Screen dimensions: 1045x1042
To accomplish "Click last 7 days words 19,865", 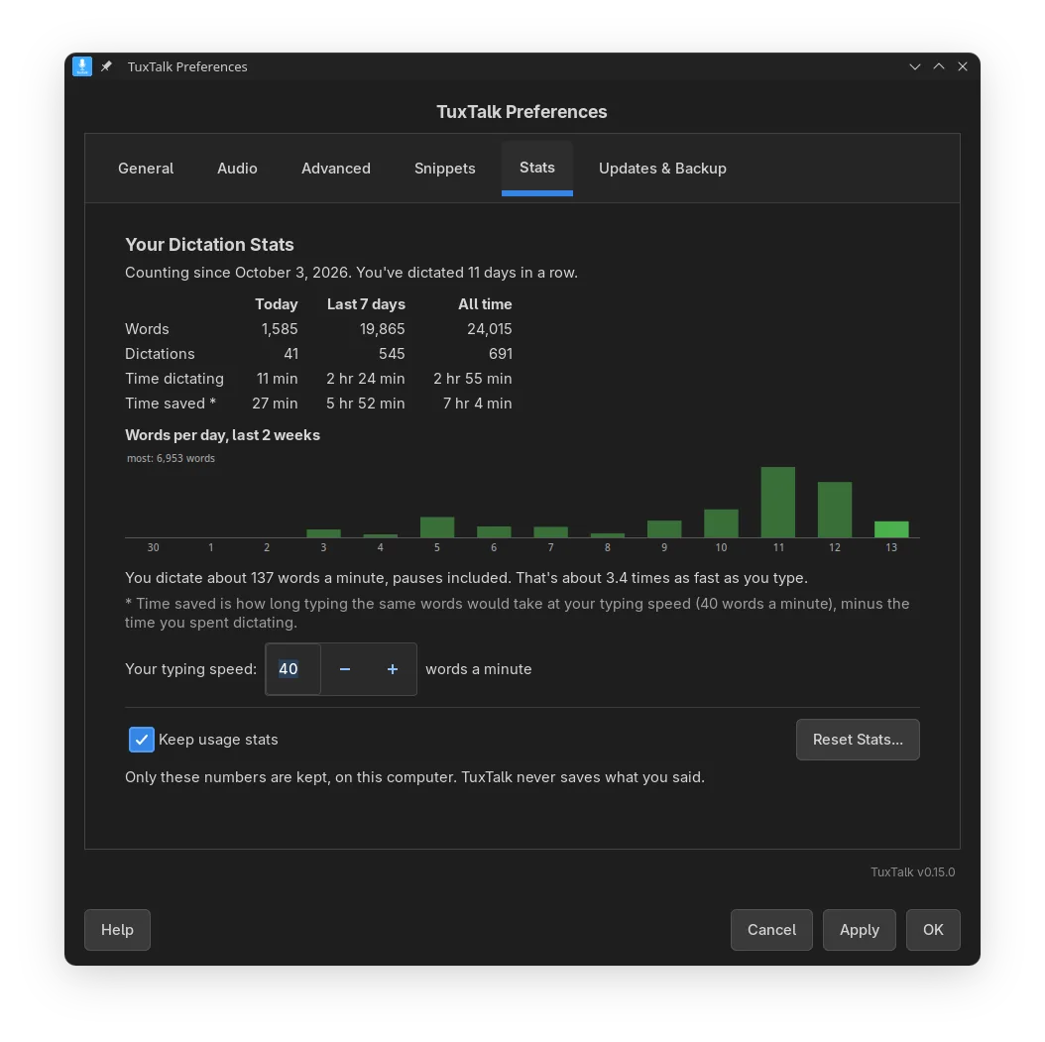I will (382, 329).
